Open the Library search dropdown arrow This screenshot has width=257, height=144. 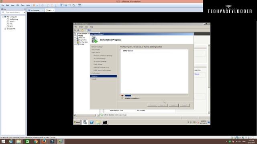click(24, 12)
